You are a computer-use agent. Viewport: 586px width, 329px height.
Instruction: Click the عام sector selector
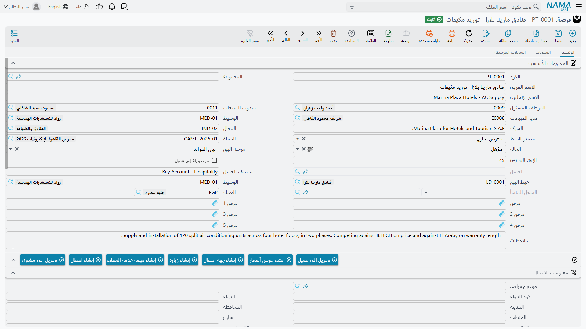(82, 7)
